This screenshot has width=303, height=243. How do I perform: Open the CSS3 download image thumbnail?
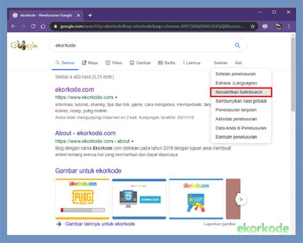click(x=139, y=199)
